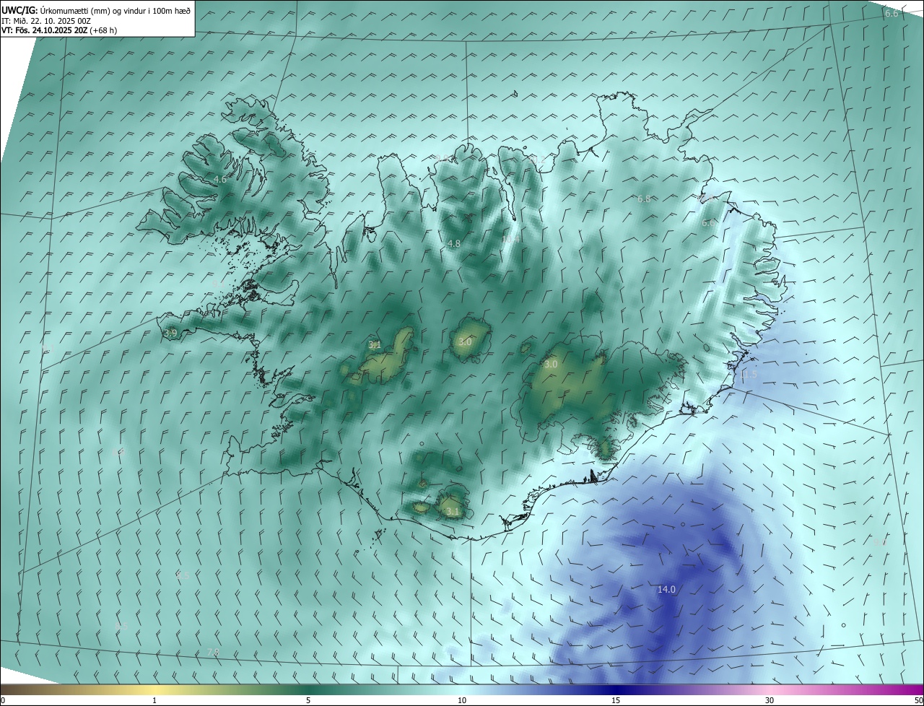Click the 6.6 value in the top-right map corner

(x=892, y=13)
